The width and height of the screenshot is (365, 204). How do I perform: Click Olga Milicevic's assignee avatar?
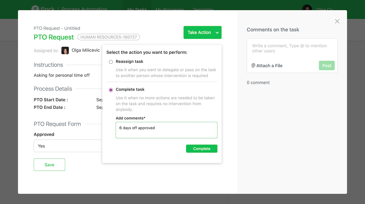pyautogui.click(x=65, y=50)
